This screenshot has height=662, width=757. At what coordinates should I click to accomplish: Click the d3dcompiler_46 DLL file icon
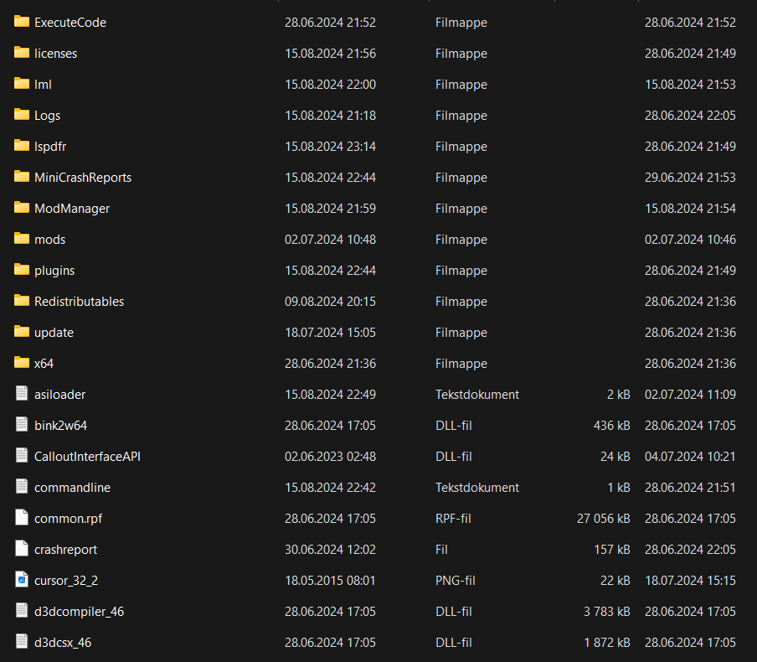[22, 611]
